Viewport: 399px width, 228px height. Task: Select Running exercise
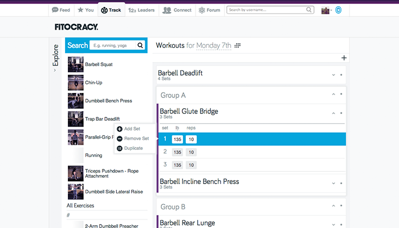point(93,155)
